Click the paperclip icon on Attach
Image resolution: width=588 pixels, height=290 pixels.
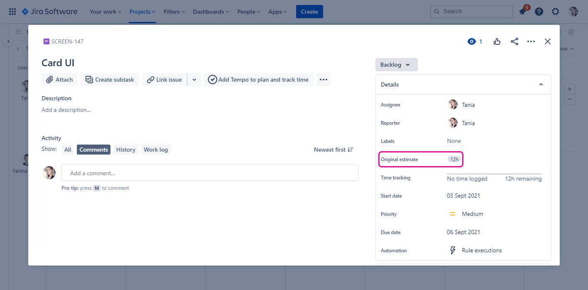point(49,80)
